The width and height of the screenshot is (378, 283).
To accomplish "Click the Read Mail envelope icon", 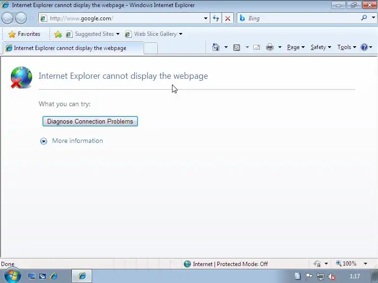I will (x=257, y=47).
